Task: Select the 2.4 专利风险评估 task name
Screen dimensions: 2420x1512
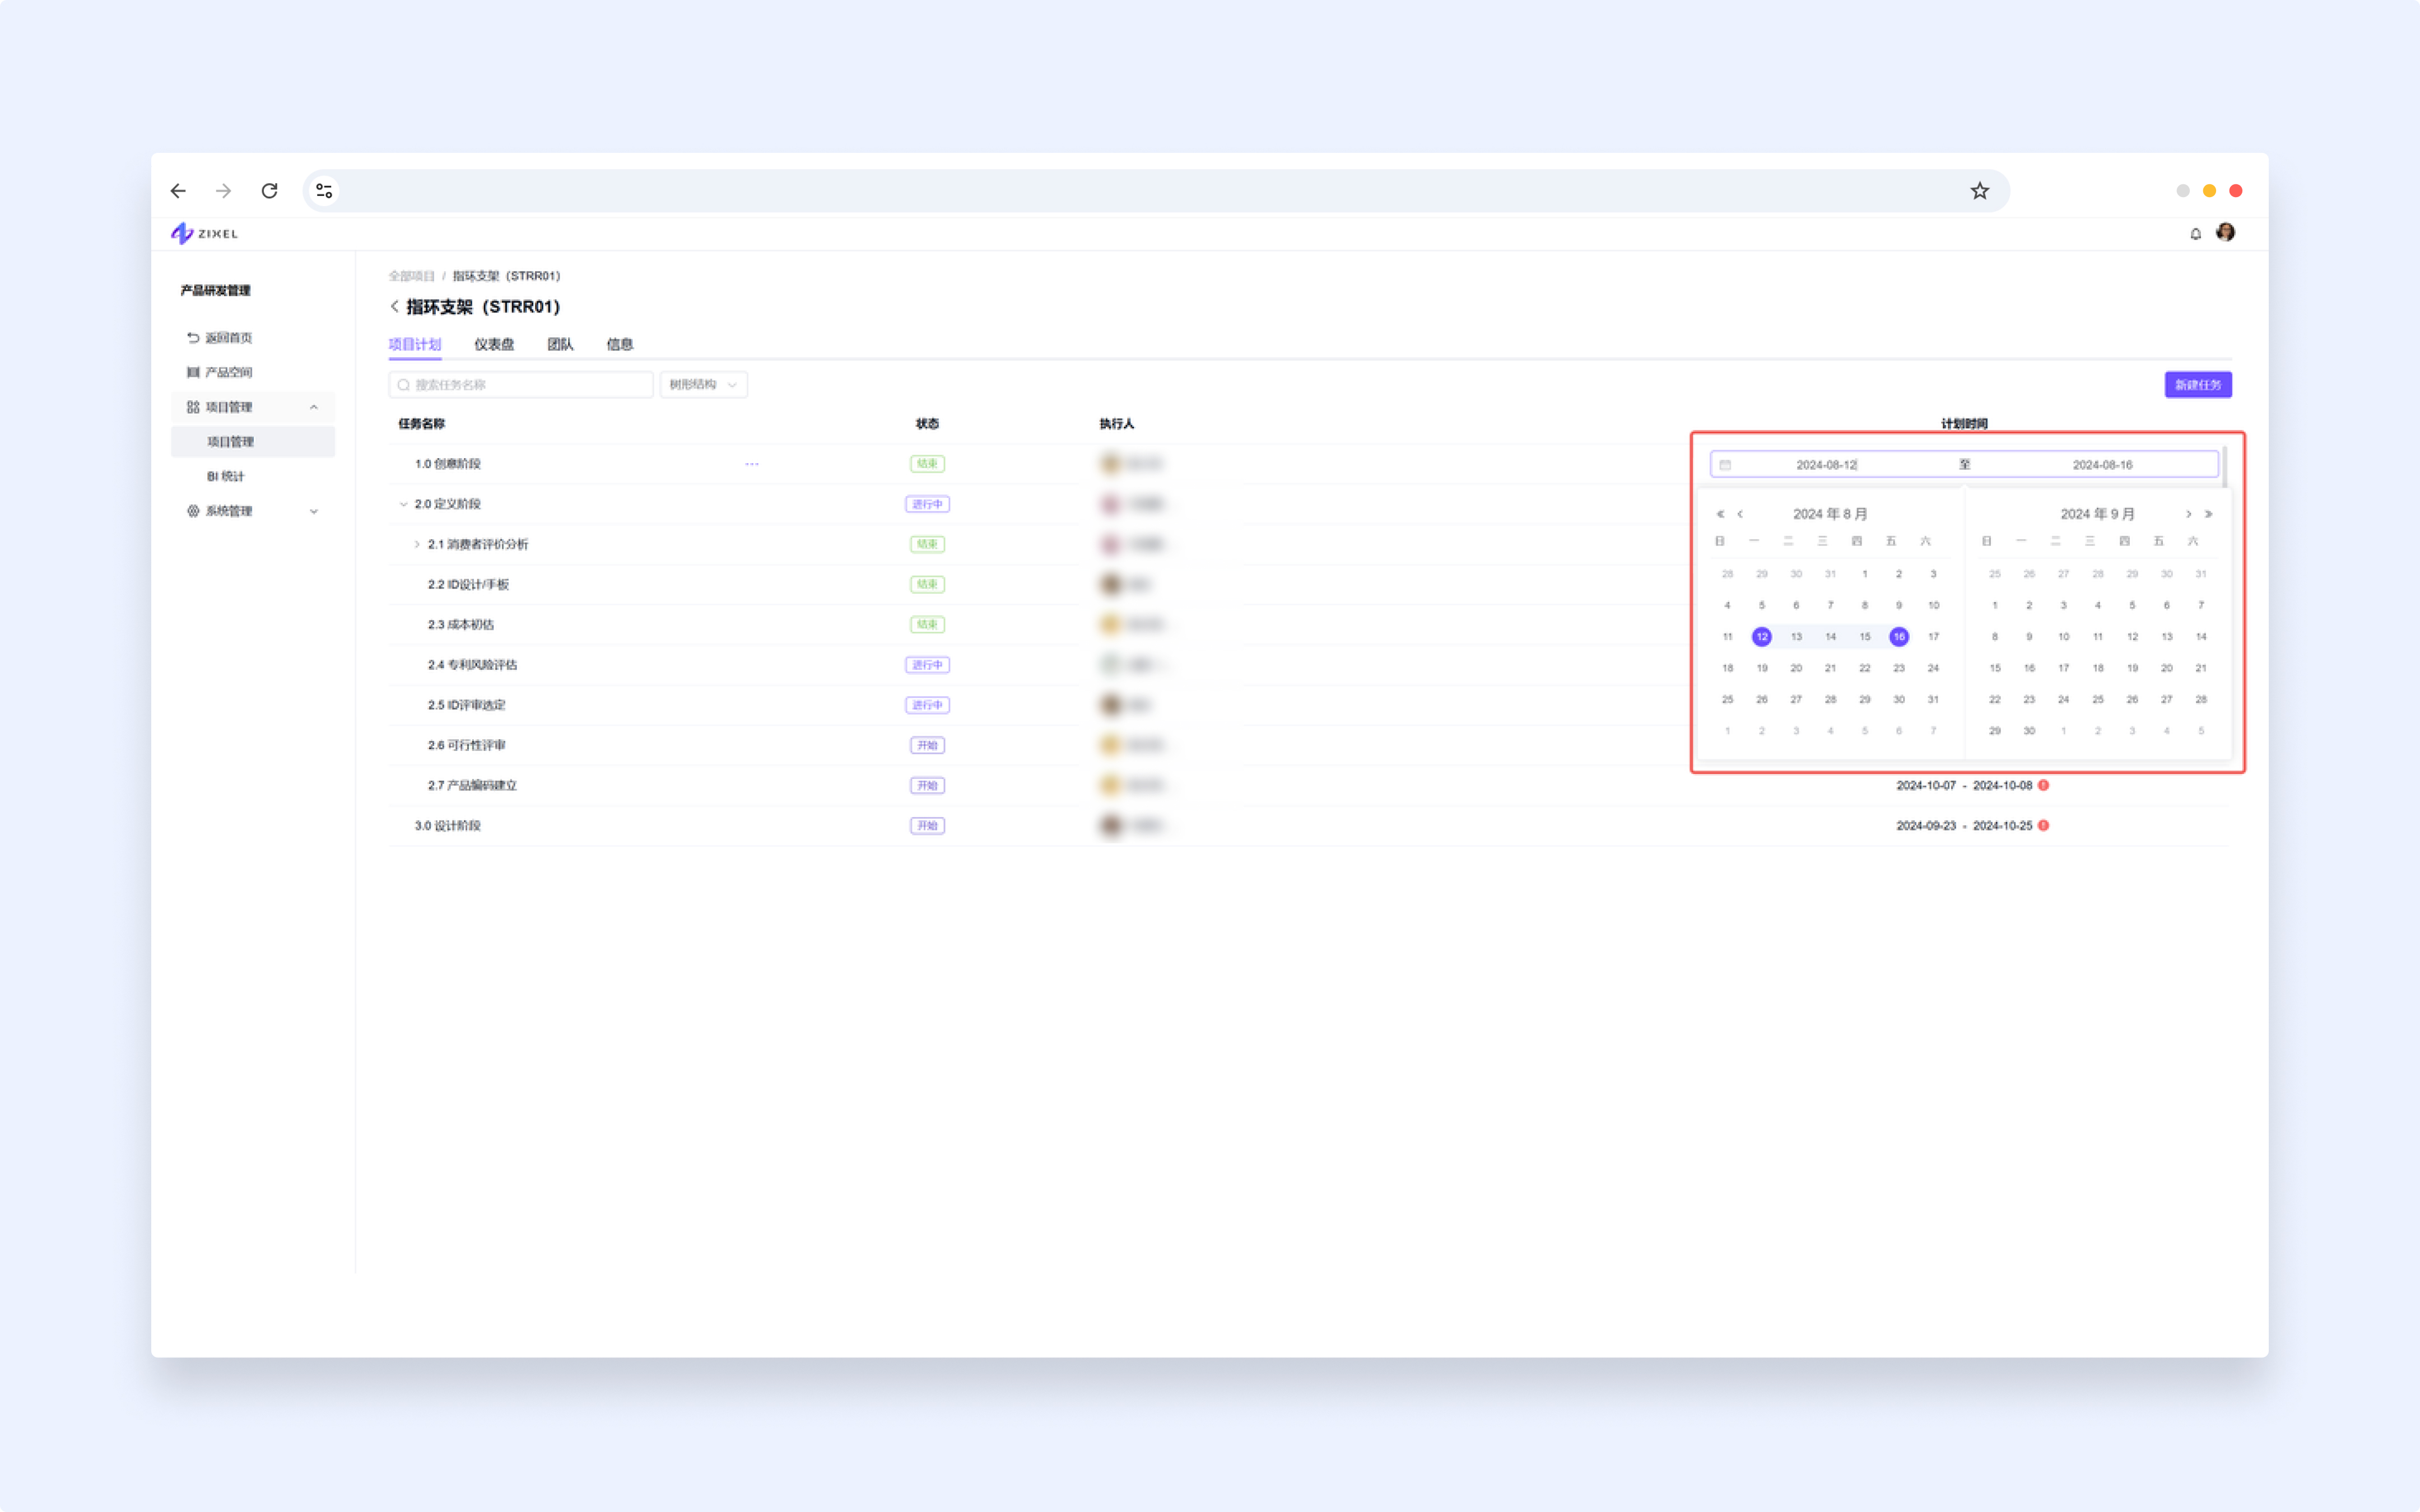Action: click(472, 665)
